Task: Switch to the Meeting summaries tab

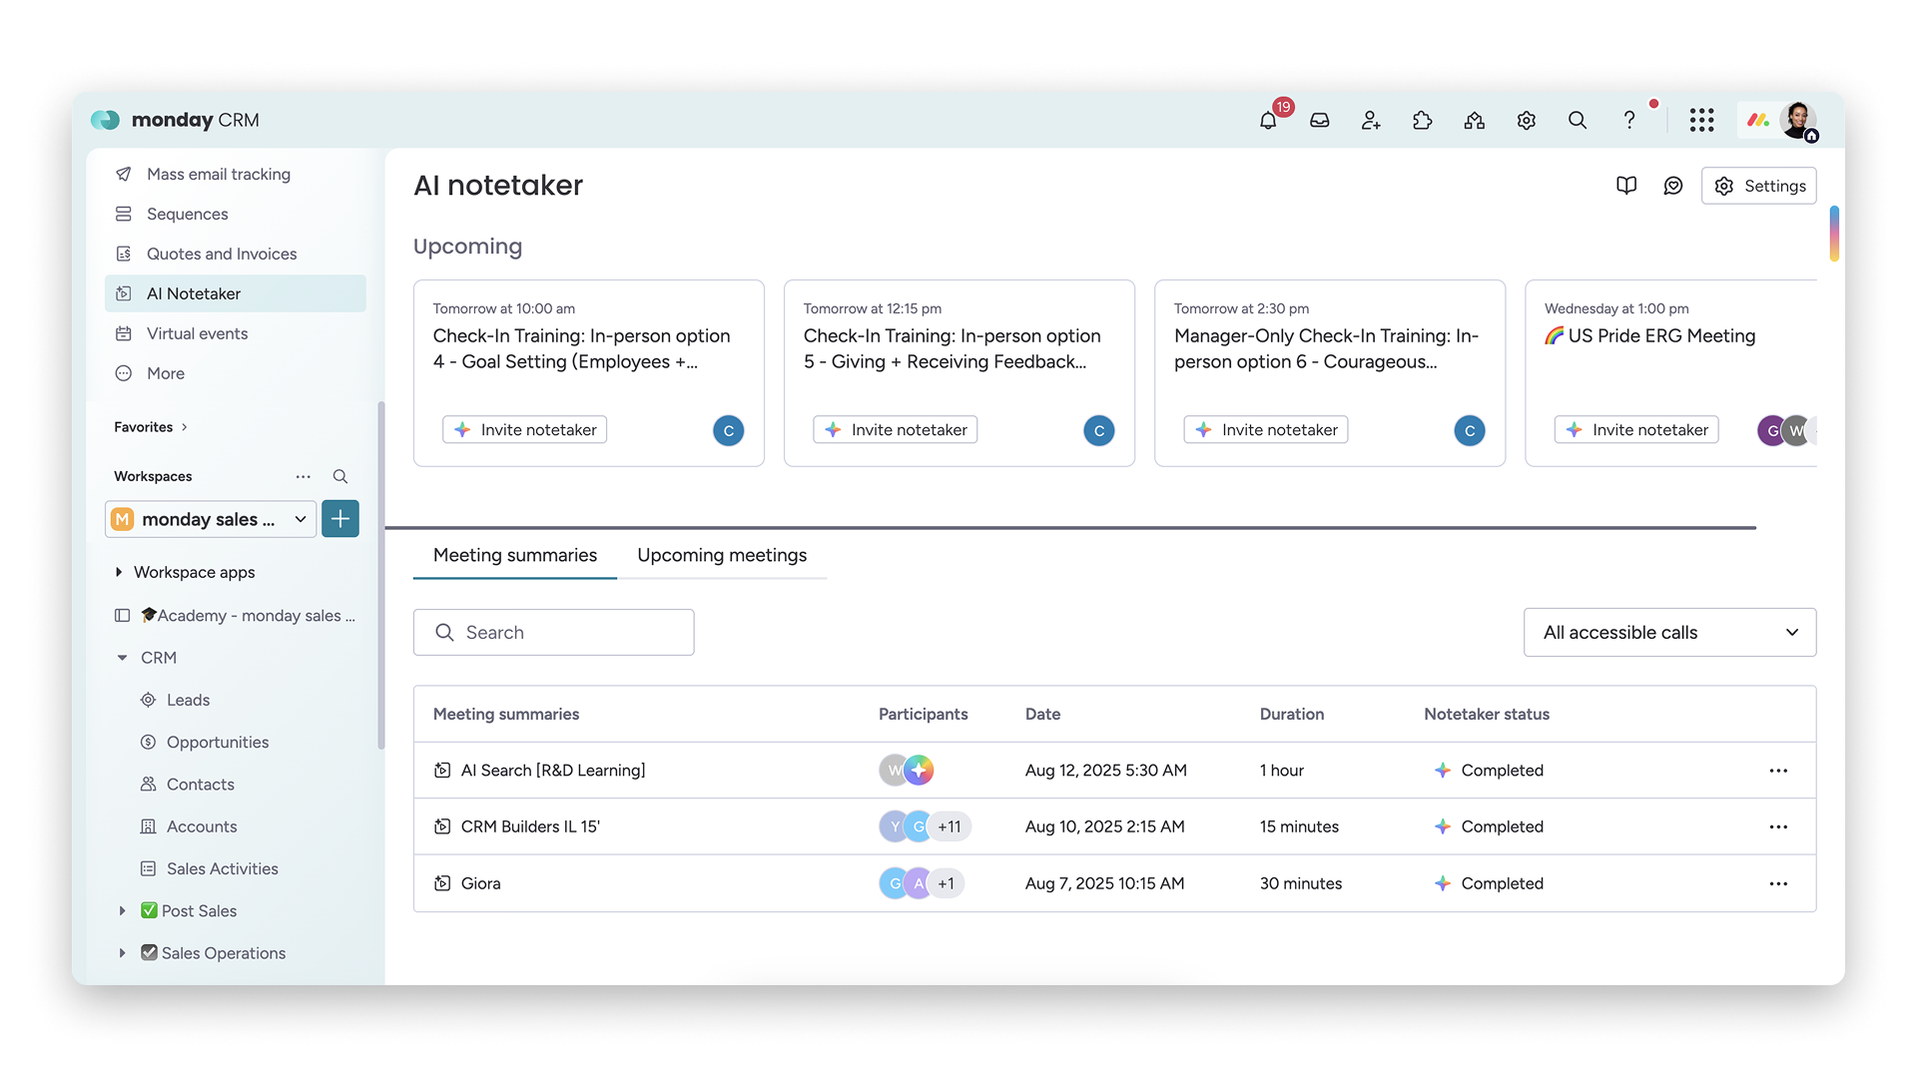Action: click(x=515, y=555)
